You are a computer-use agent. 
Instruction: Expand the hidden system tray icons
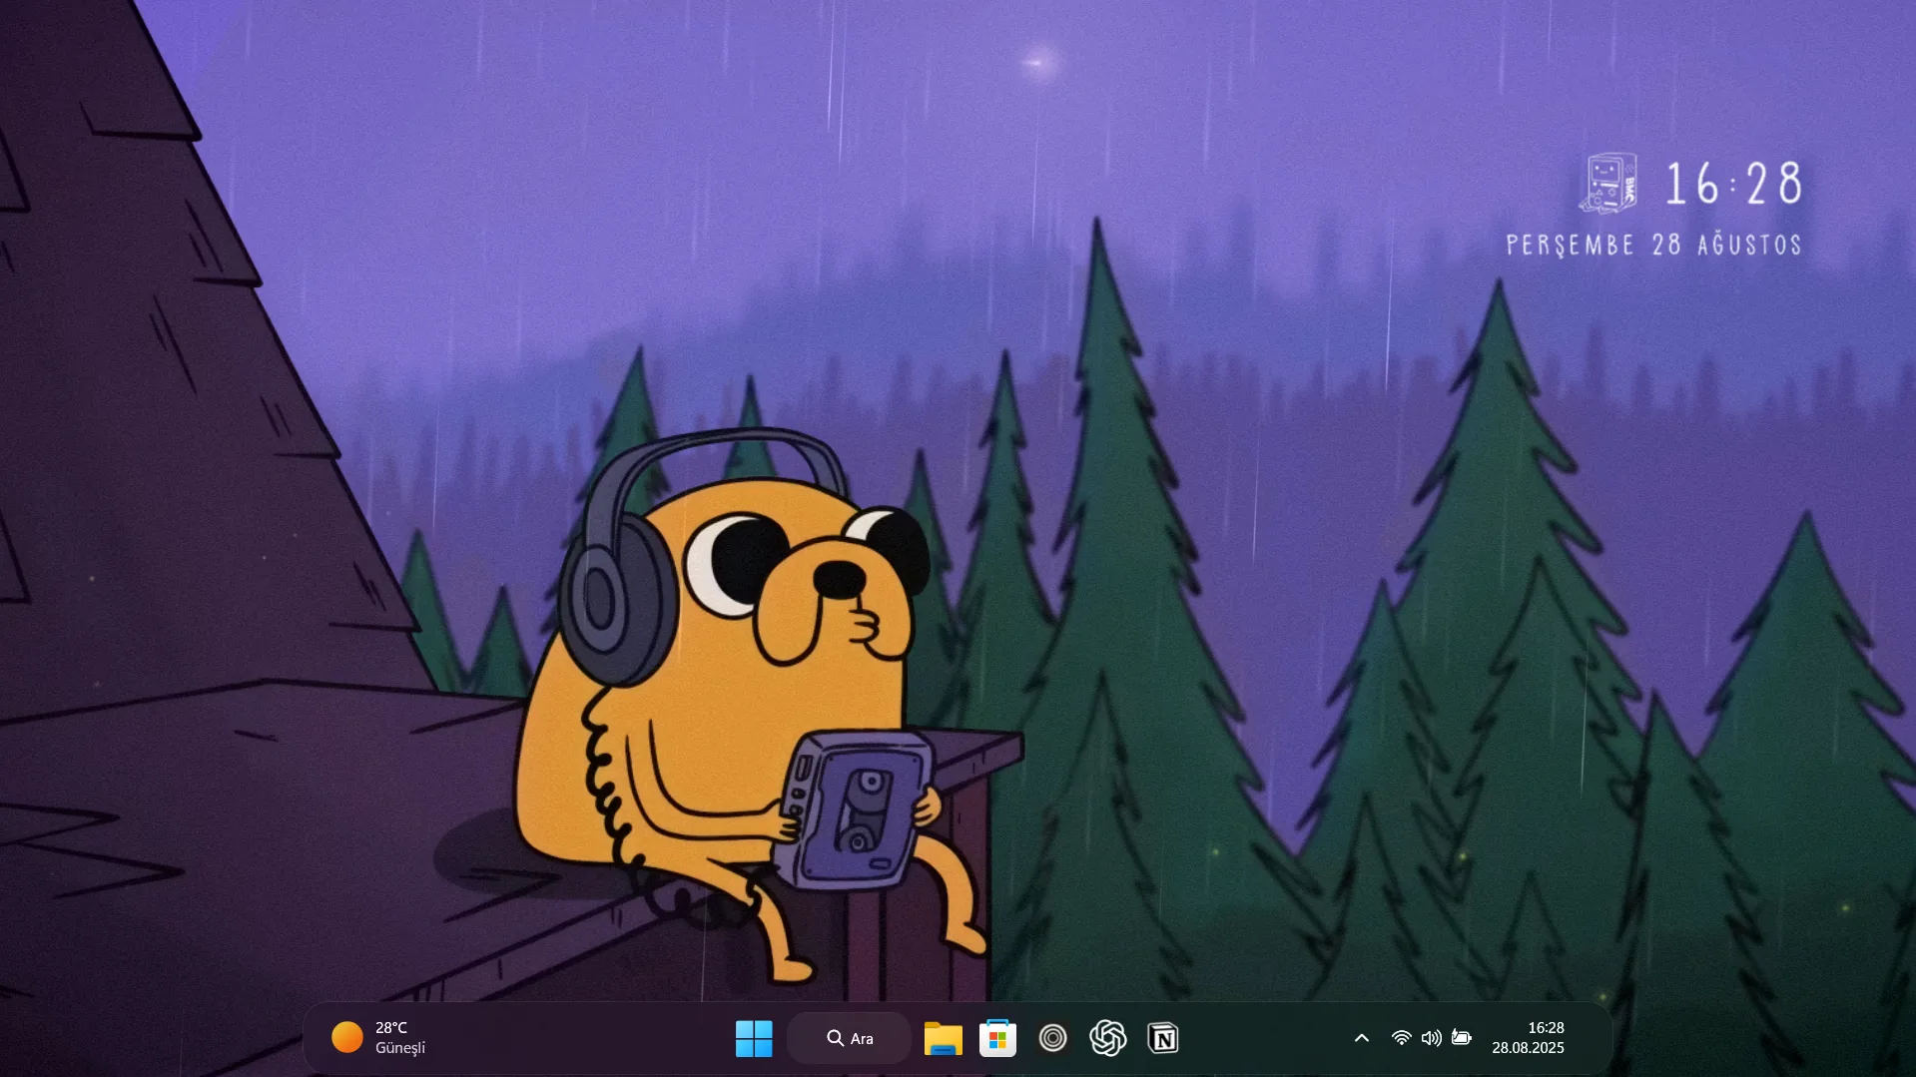(x=1361, y=1038)
